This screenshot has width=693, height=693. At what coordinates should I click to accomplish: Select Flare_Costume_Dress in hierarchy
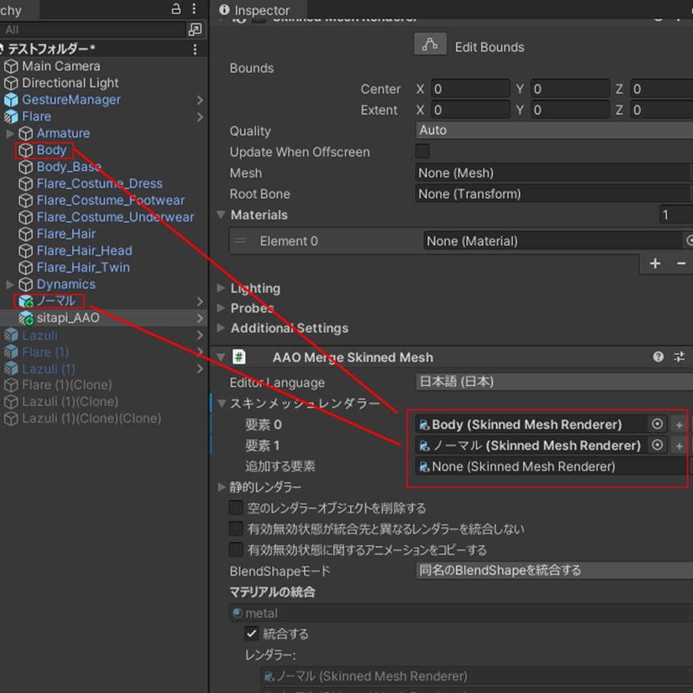click(99, 183)
